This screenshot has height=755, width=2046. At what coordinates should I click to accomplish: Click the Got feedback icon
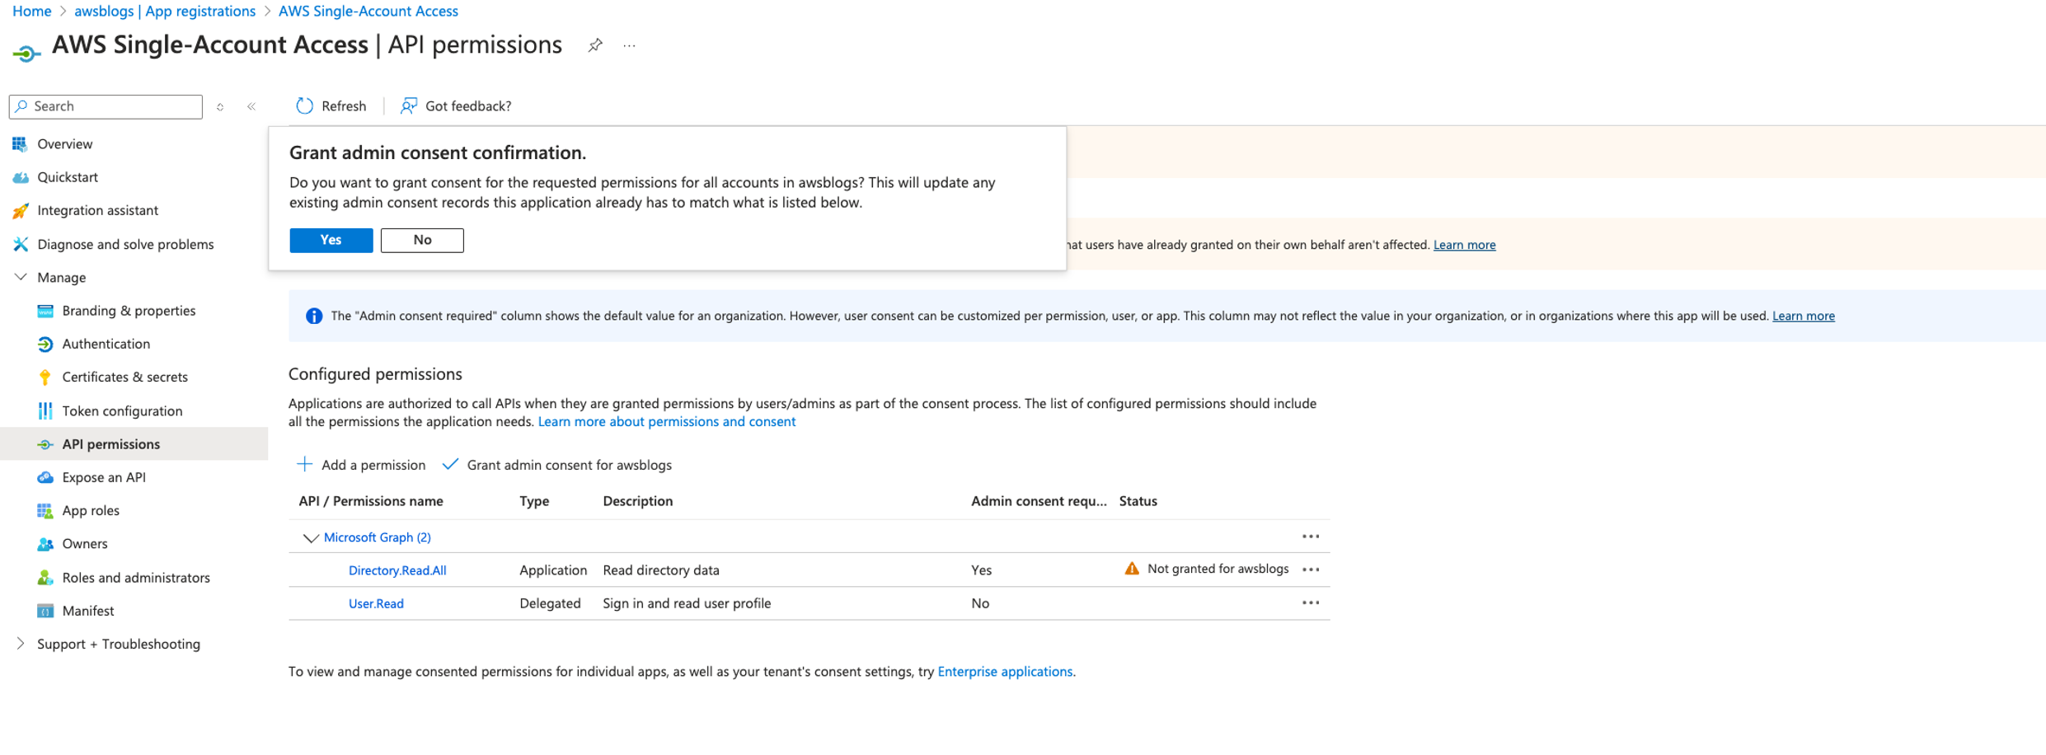408,106
